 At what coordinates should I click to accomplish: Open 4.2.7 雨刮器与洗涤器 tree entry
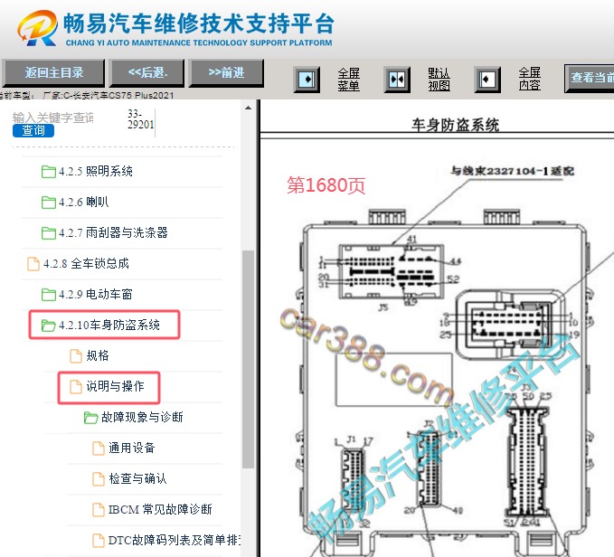click(113, 233)
